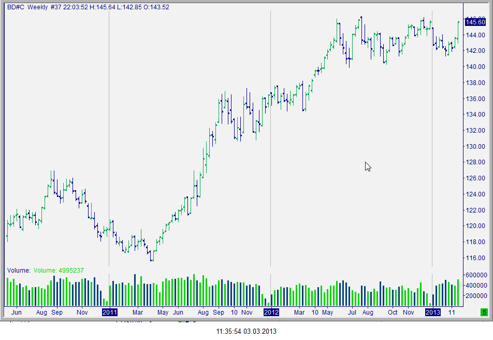Click the 140.00 price axis label
The height and width of the screenshot is (340, 493).
coord(476,67)
